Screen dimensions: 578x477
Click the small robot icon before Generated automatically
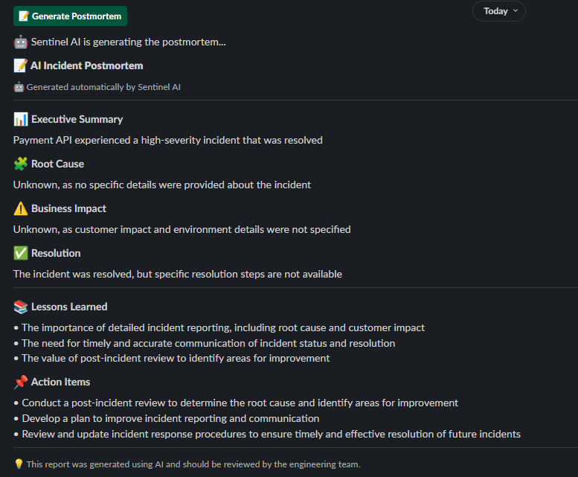(x=19, y=87)
